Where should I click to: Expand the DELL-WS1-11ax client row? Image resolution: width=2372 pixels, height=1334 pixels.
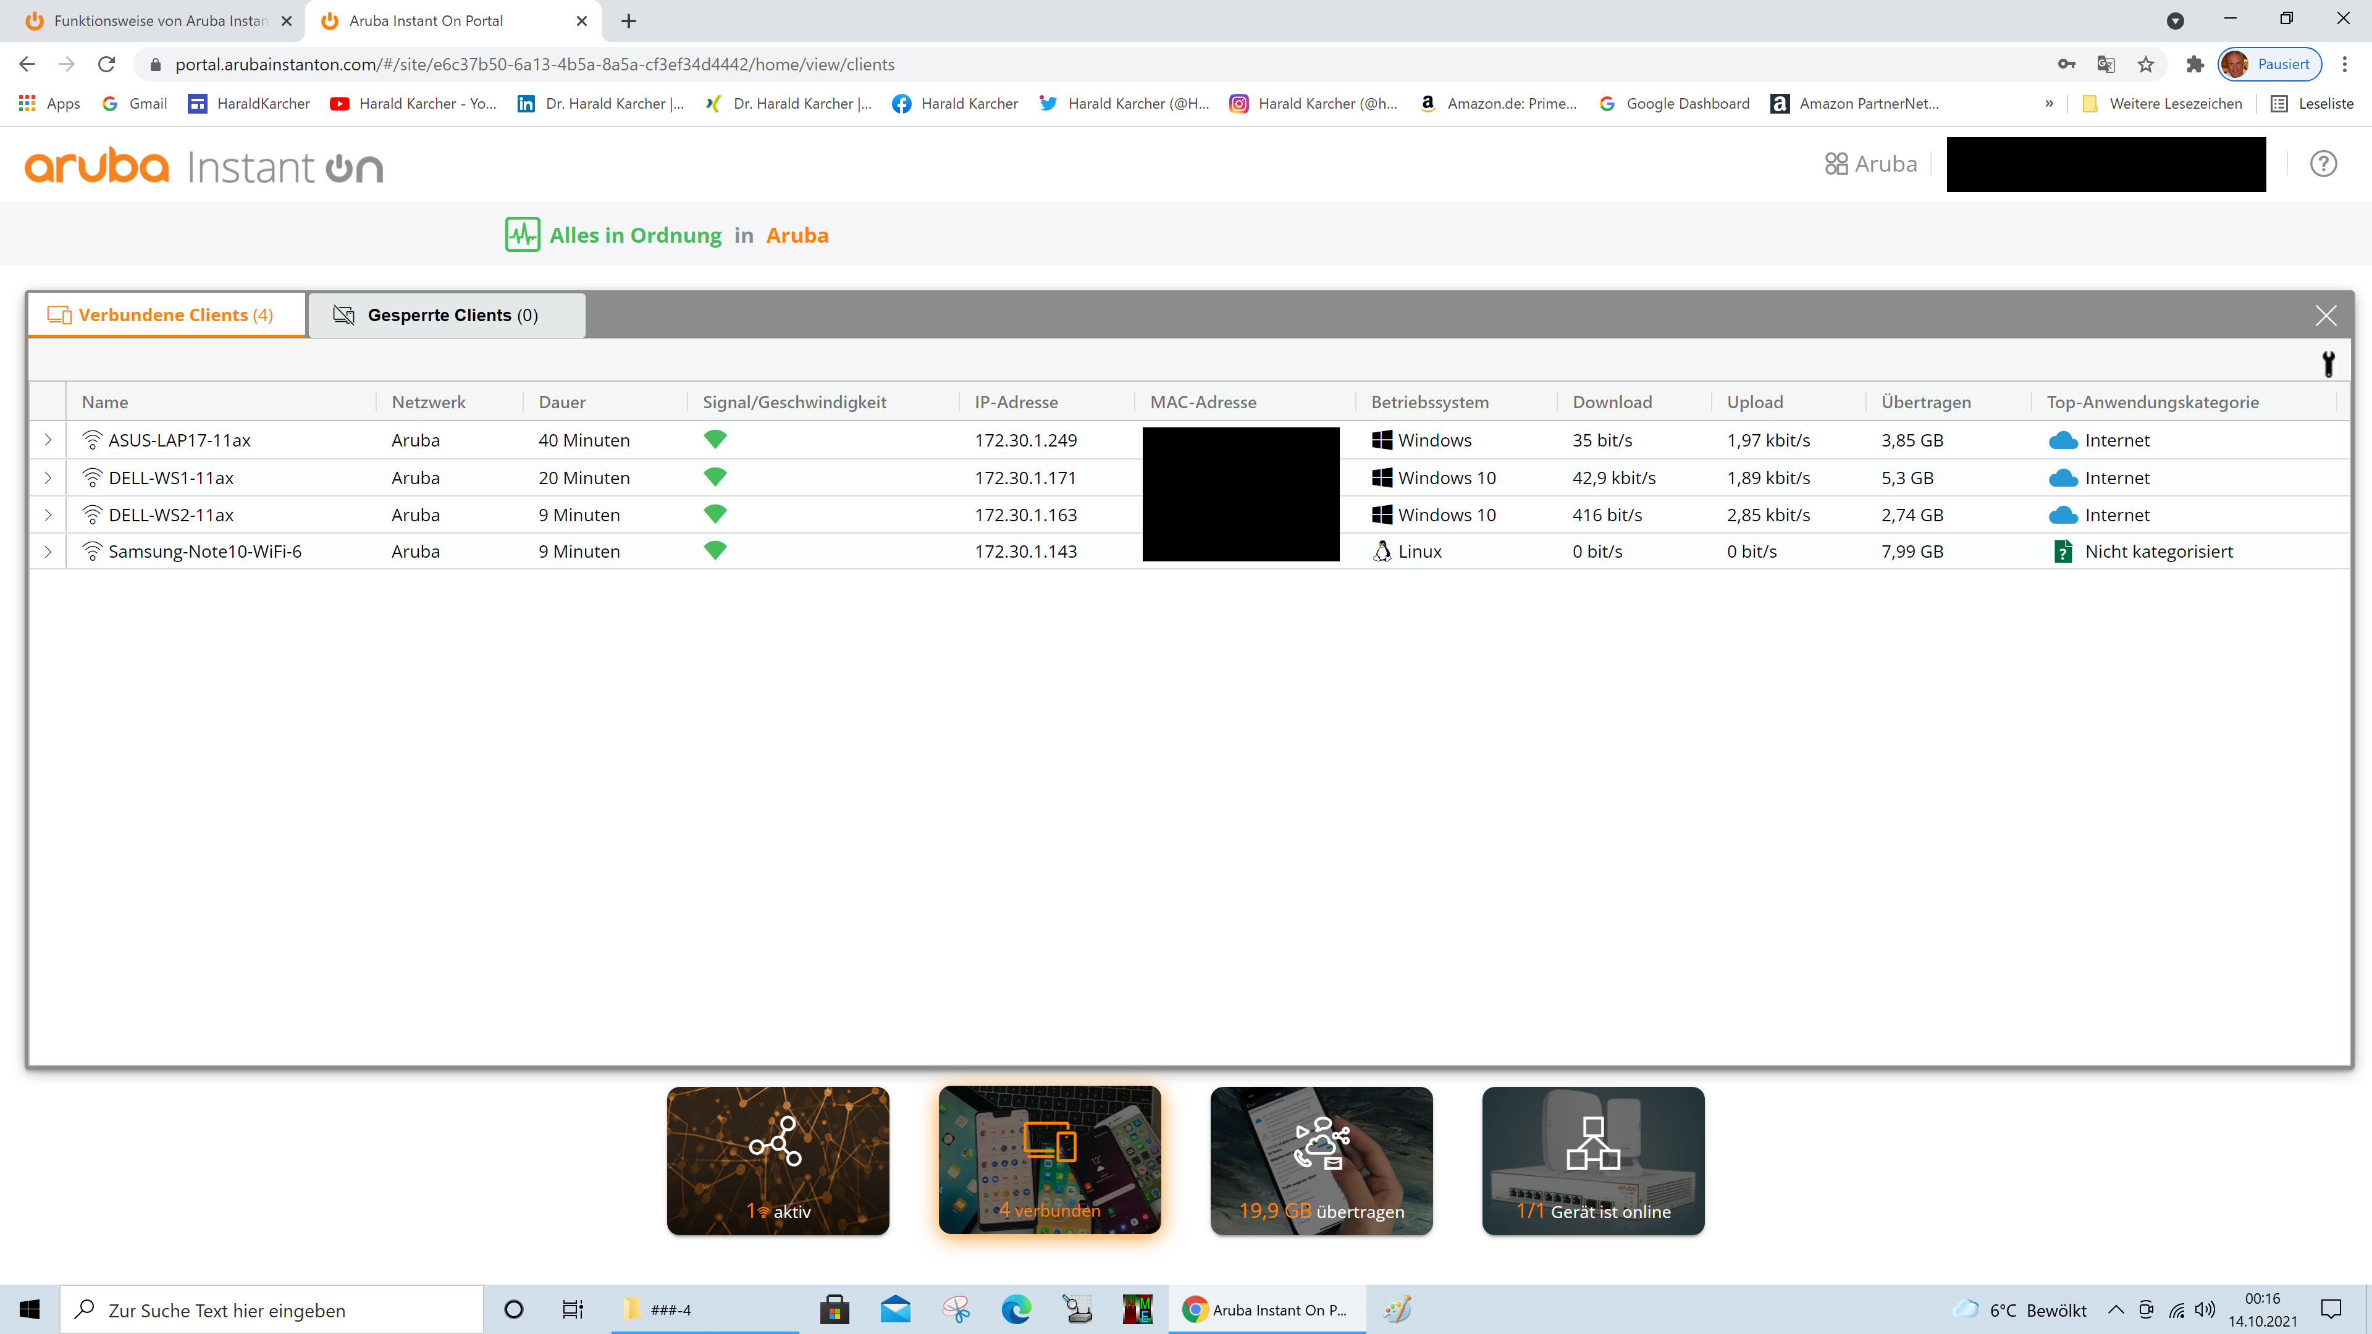48,478
